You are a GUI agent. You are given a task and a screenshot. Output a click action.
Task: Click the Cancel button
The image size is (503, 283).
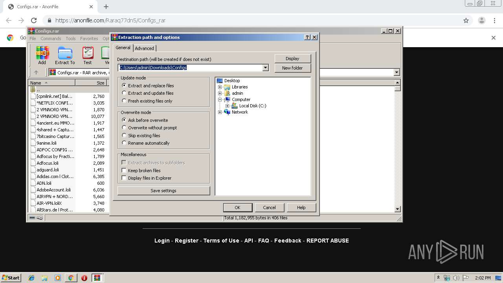[269, 208]
